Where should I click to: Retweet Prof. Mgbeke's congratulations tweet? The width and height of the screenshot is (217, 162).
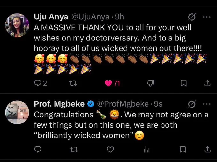74,150
